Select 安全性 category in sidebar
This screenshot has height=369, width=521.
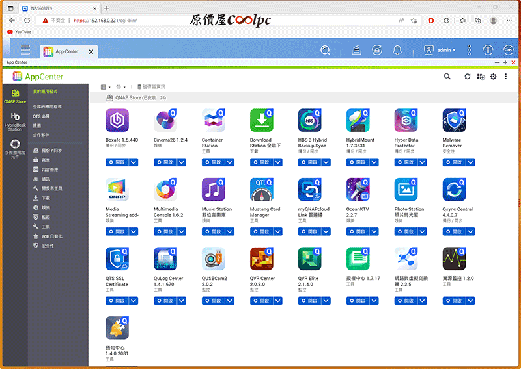point(44,246)
